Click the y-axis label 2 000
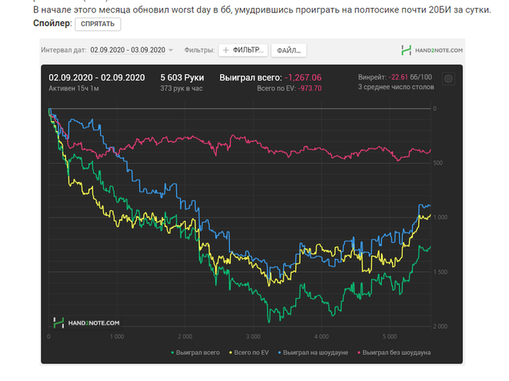This screenshot has width=509, height=381. pos(440,326)
